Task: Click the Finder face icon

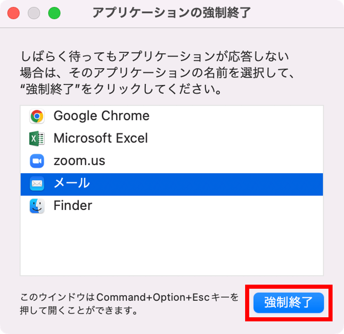Action: 37,206
